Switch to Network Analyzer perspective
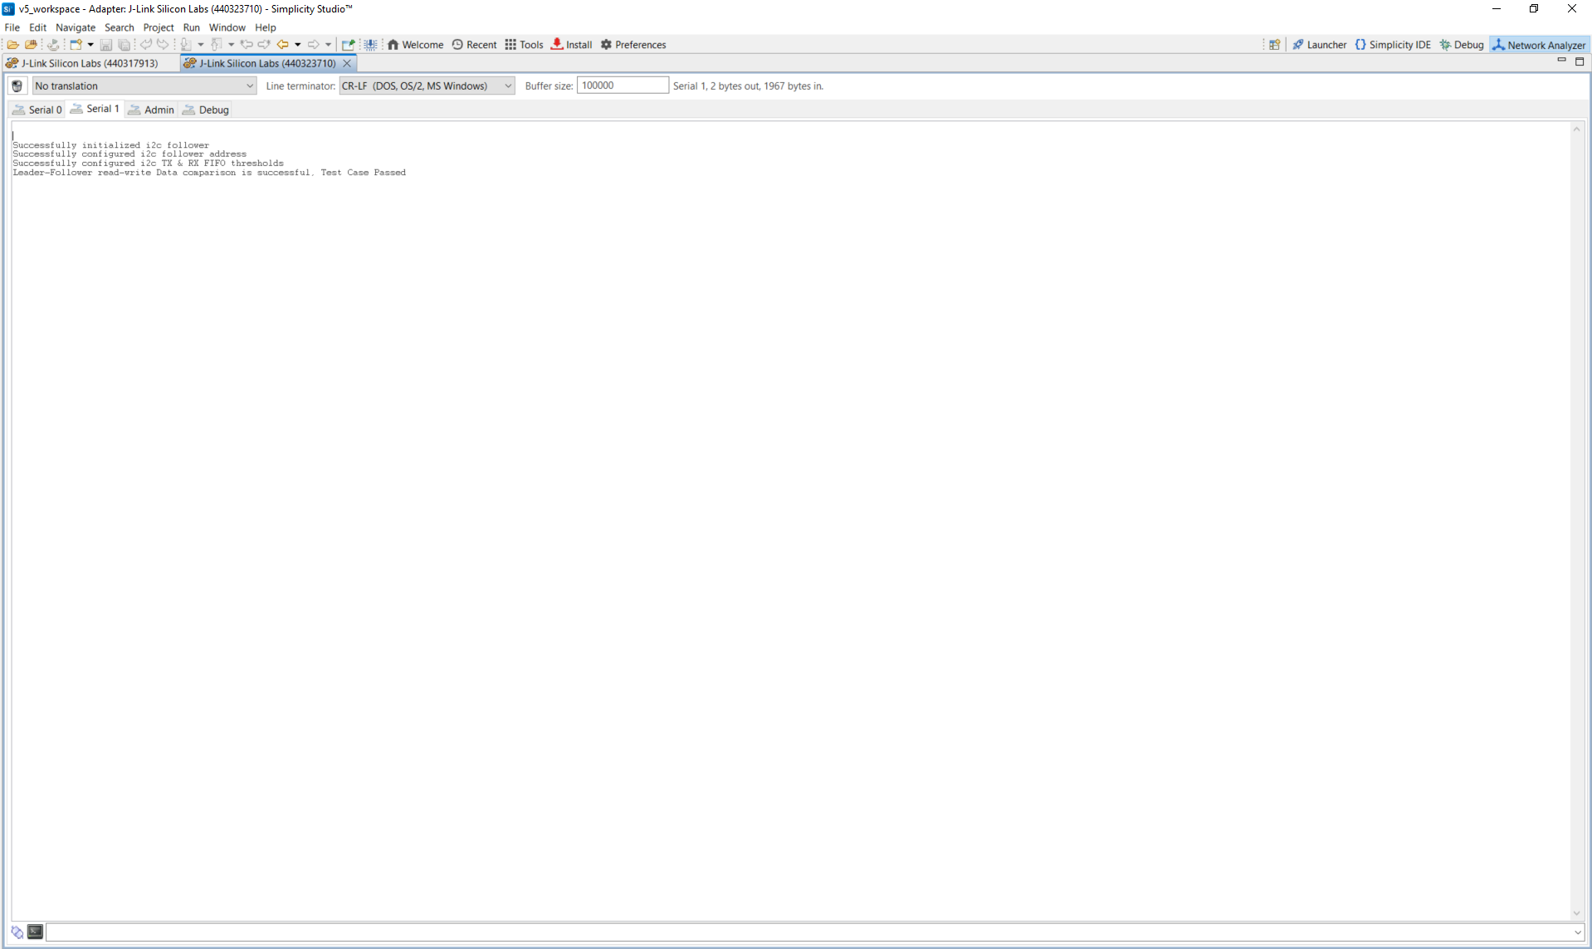This screenshot has height=949, width=1592. (x=1539, y=45)
